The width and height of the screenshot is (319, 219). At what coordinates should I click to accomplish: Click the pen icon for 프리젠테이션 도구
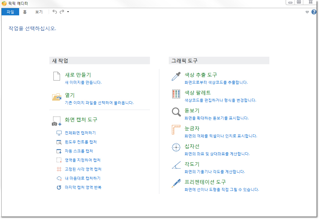pyautogui.click(x=176, y=183)
